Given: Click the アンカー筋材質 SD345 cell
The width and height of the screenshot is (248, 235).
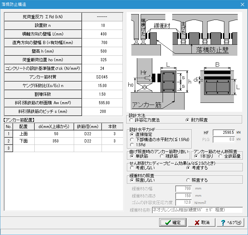Looking at the screenshot, I should click(102, 77).
